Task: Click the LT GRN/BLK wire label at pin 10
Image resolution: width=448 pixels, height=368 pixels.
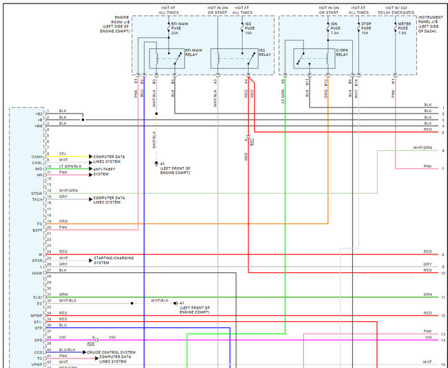Action: point(70,166)
